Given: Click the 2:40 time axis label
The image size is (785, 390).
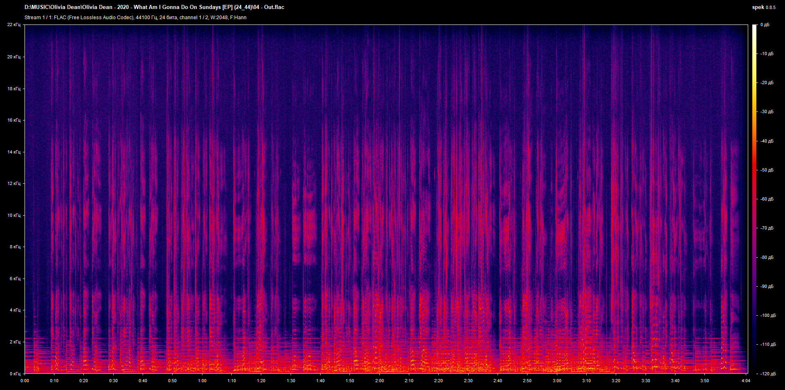Looking at the screenshot, I should 498,381.
